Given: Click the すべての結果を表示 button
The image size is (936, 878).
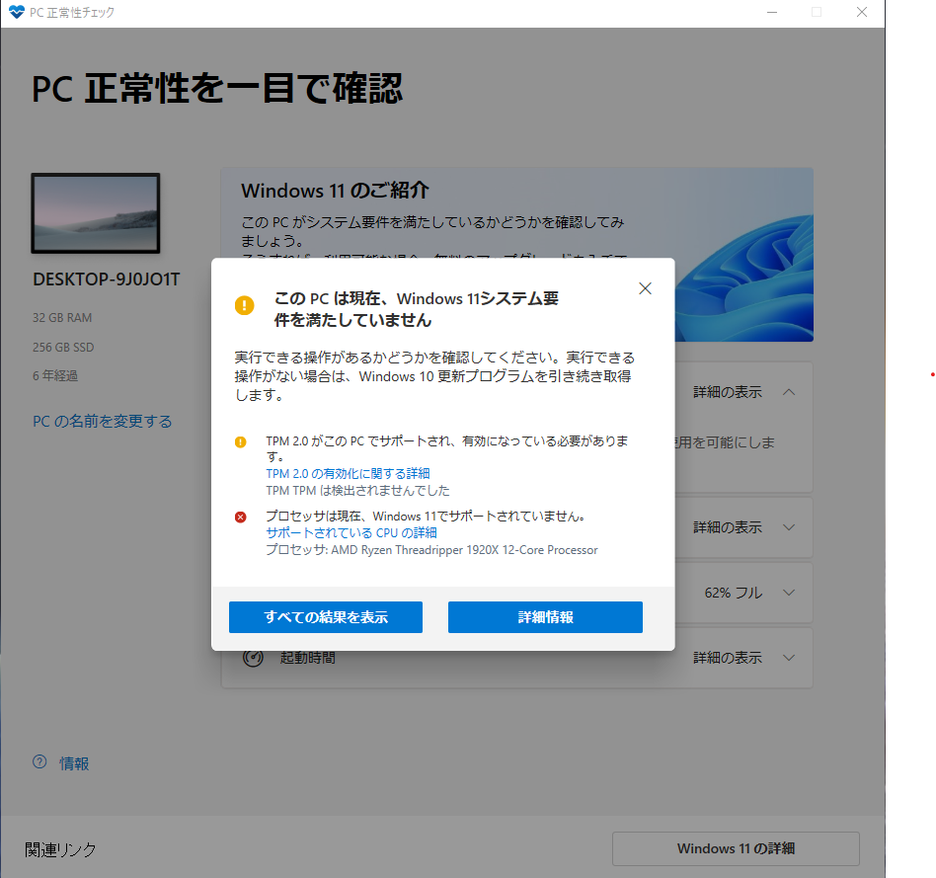Looking at the screenshot, I should pos(326,617).
